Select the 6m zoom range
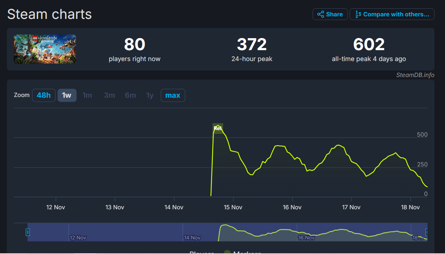 click(x=130, y=96)
